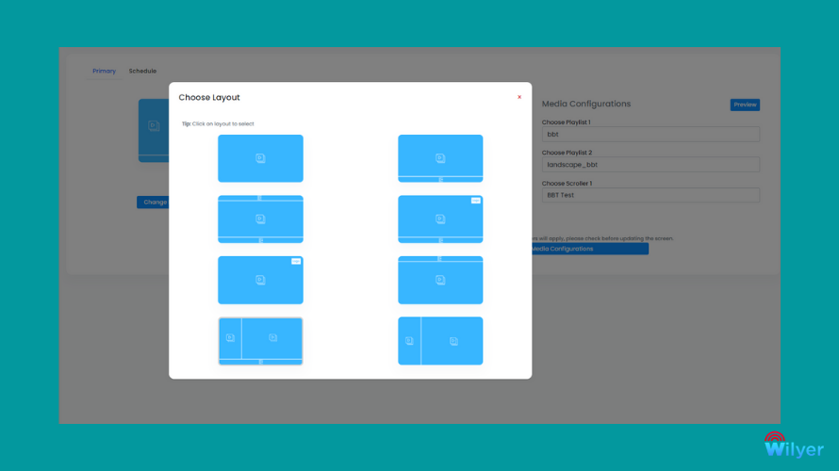Select the layout with top and bottom scrollers and no logo
This screenshot has height=471, width=839.
[x=260, y=219]
